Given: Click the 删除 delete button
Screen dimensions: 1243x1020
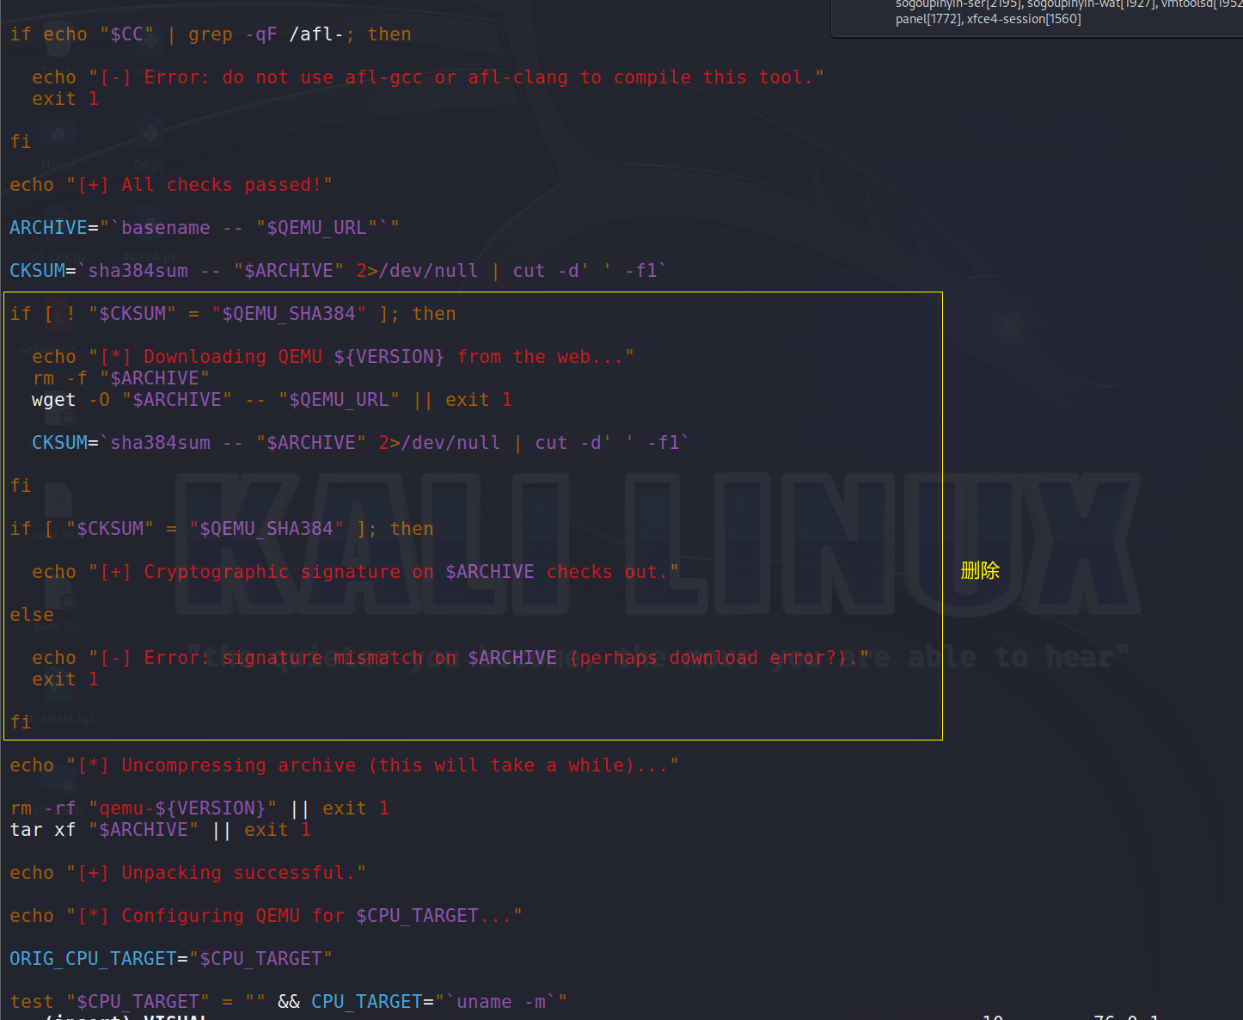Looking at the screenshot, I should coord(980,570).
